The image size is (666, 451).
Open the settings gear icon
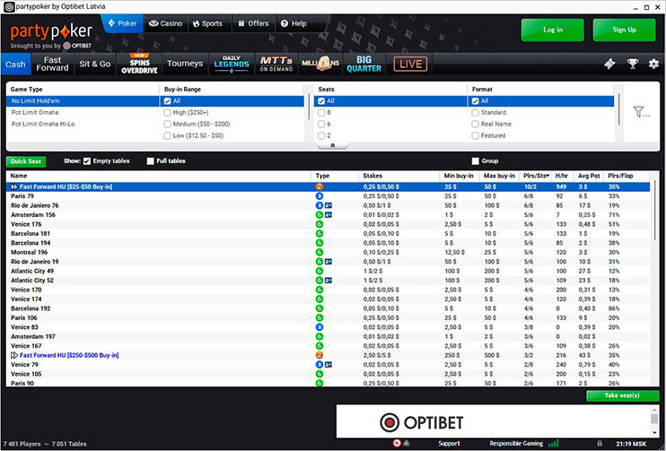pyautogui.click(x=653, y=64)
